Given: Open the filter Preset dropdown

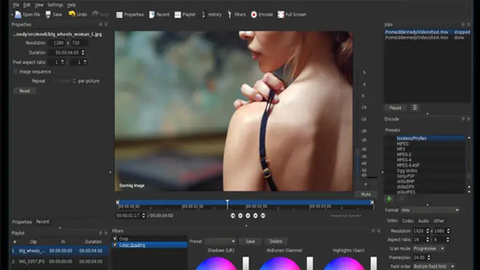Looking at the screenshot, I should [220, 241].
